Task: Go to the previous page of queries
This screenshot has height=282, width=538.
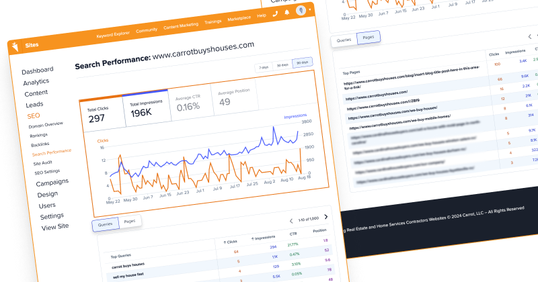Action: 291,221
